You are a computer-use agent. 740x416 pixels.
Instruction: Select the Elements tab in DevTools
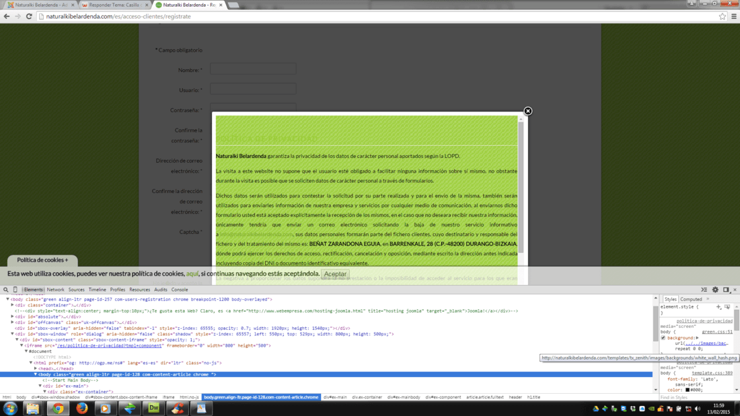(x=33, y=290)
